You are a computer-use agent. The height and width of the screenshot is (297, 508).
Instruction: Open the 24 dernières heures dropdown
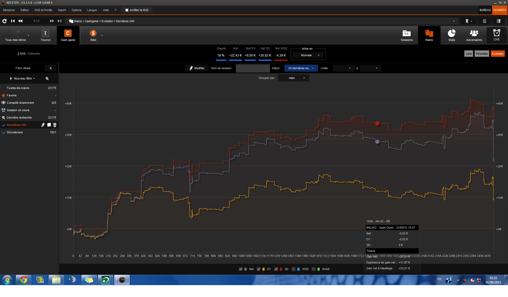(x=301, y=68)
